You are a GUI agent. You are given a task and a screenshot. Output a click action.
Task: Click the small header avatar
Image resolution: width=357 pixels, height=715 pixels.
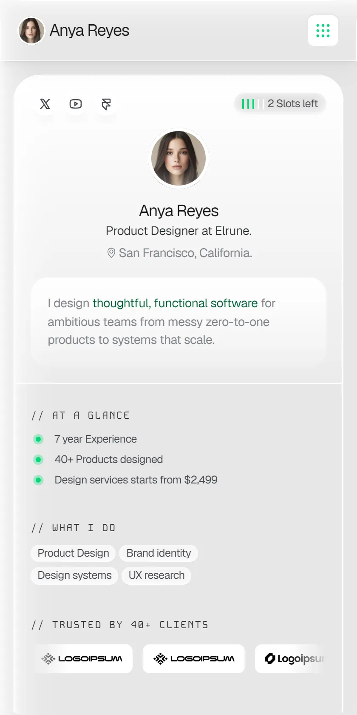(x=31, y=31)
